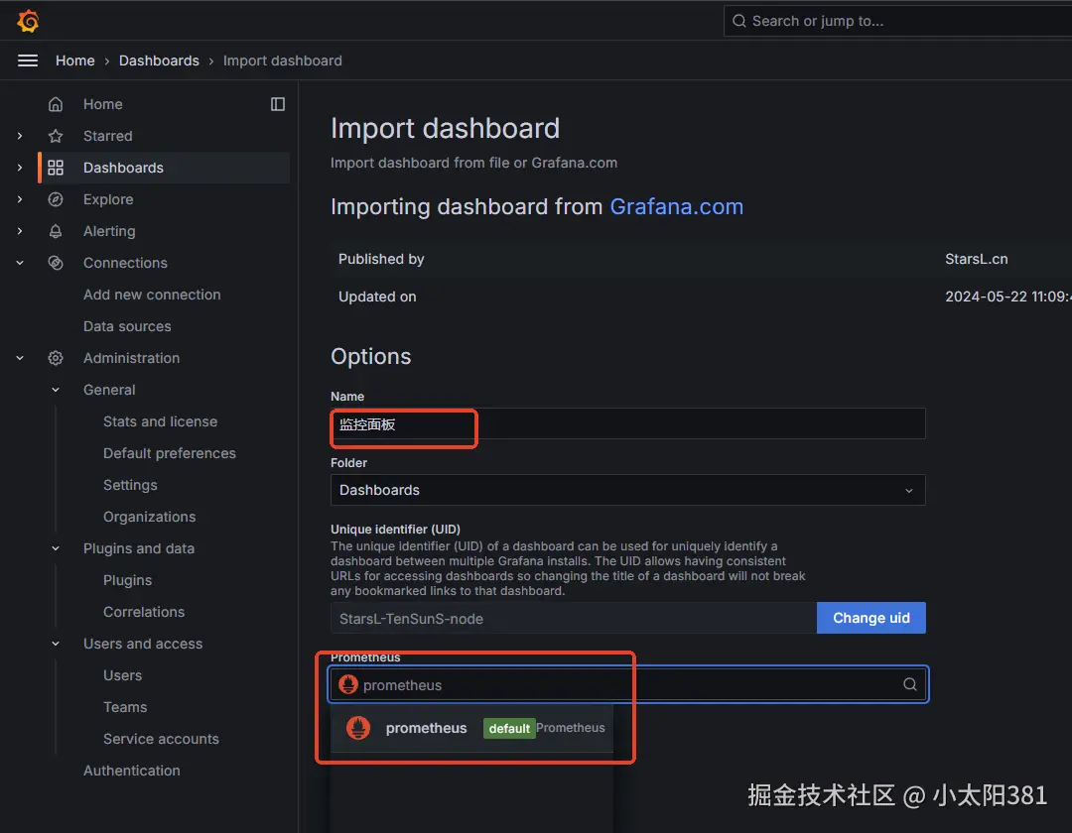Open General under Administration

[x=109, y=390]
